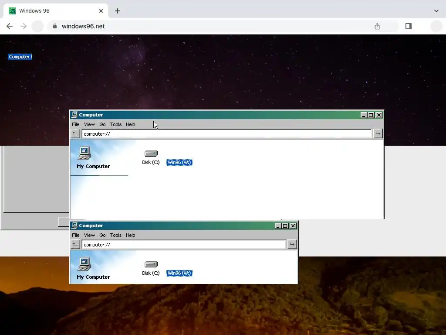
Task: Open File menu in upper Computer window
Action: 76,124
